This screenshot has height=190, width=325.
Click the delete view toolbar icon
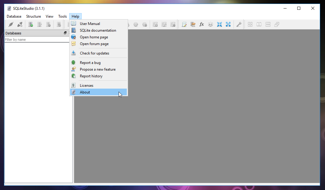(x=173, y=24)
